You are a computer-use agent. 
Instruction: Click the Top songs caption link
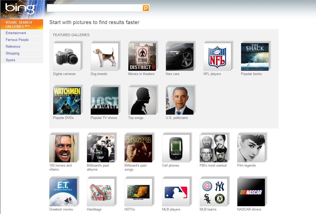(x=136, y=118)
